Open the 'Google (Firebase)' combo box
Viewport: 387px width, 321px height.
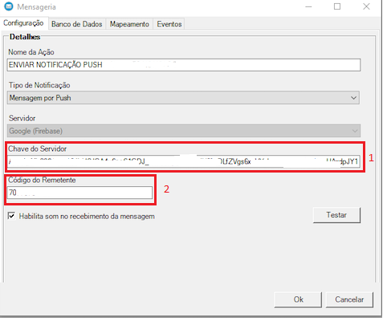point(184,131)
